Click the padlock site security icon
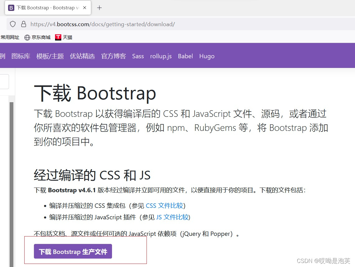This screenshot has width=355, height=267. [24, 24]
